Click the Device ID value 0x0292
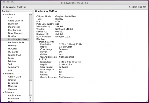This screenshot has height=103, width=149. 59,32
